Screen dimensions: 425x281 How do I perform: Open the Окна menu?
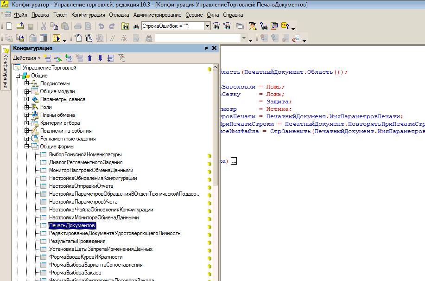pyautogui.click(x=213, y=15)
